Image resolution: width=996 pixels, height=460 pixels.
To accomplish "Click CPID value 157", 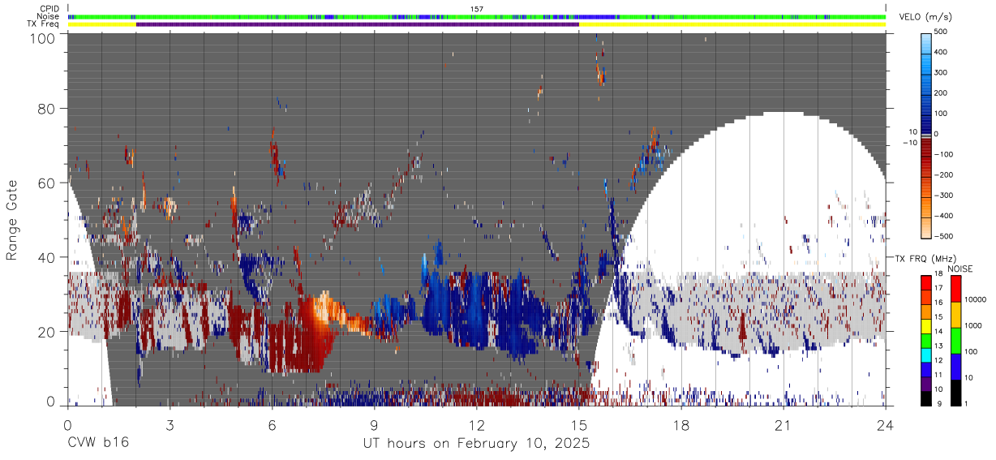I will tap(477, 9).
